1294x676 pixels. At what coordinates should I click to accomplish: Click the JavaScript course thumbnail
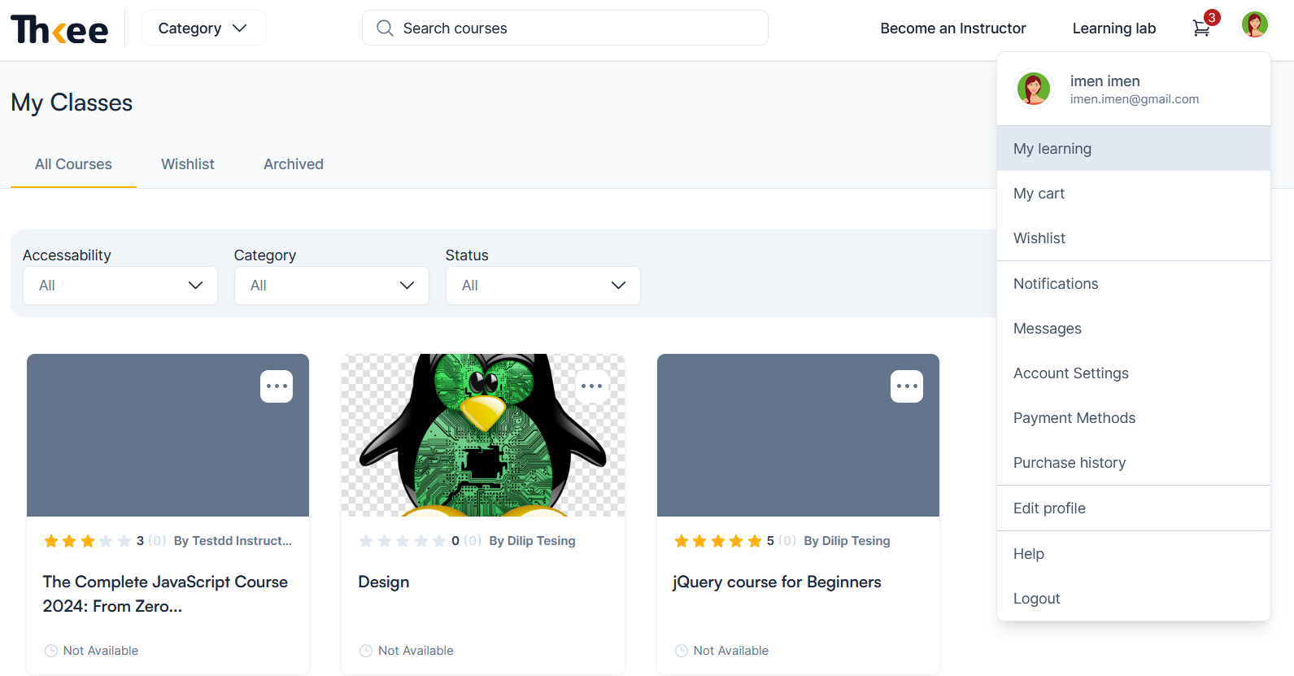tap(168, 435)
